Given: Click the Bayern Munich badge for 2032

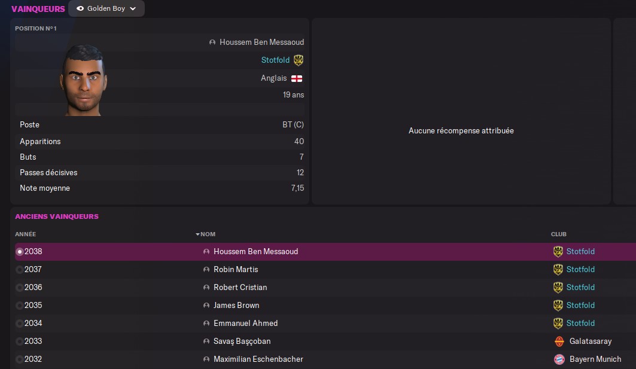Looking at the screenshot, I should tap(558, 359).
